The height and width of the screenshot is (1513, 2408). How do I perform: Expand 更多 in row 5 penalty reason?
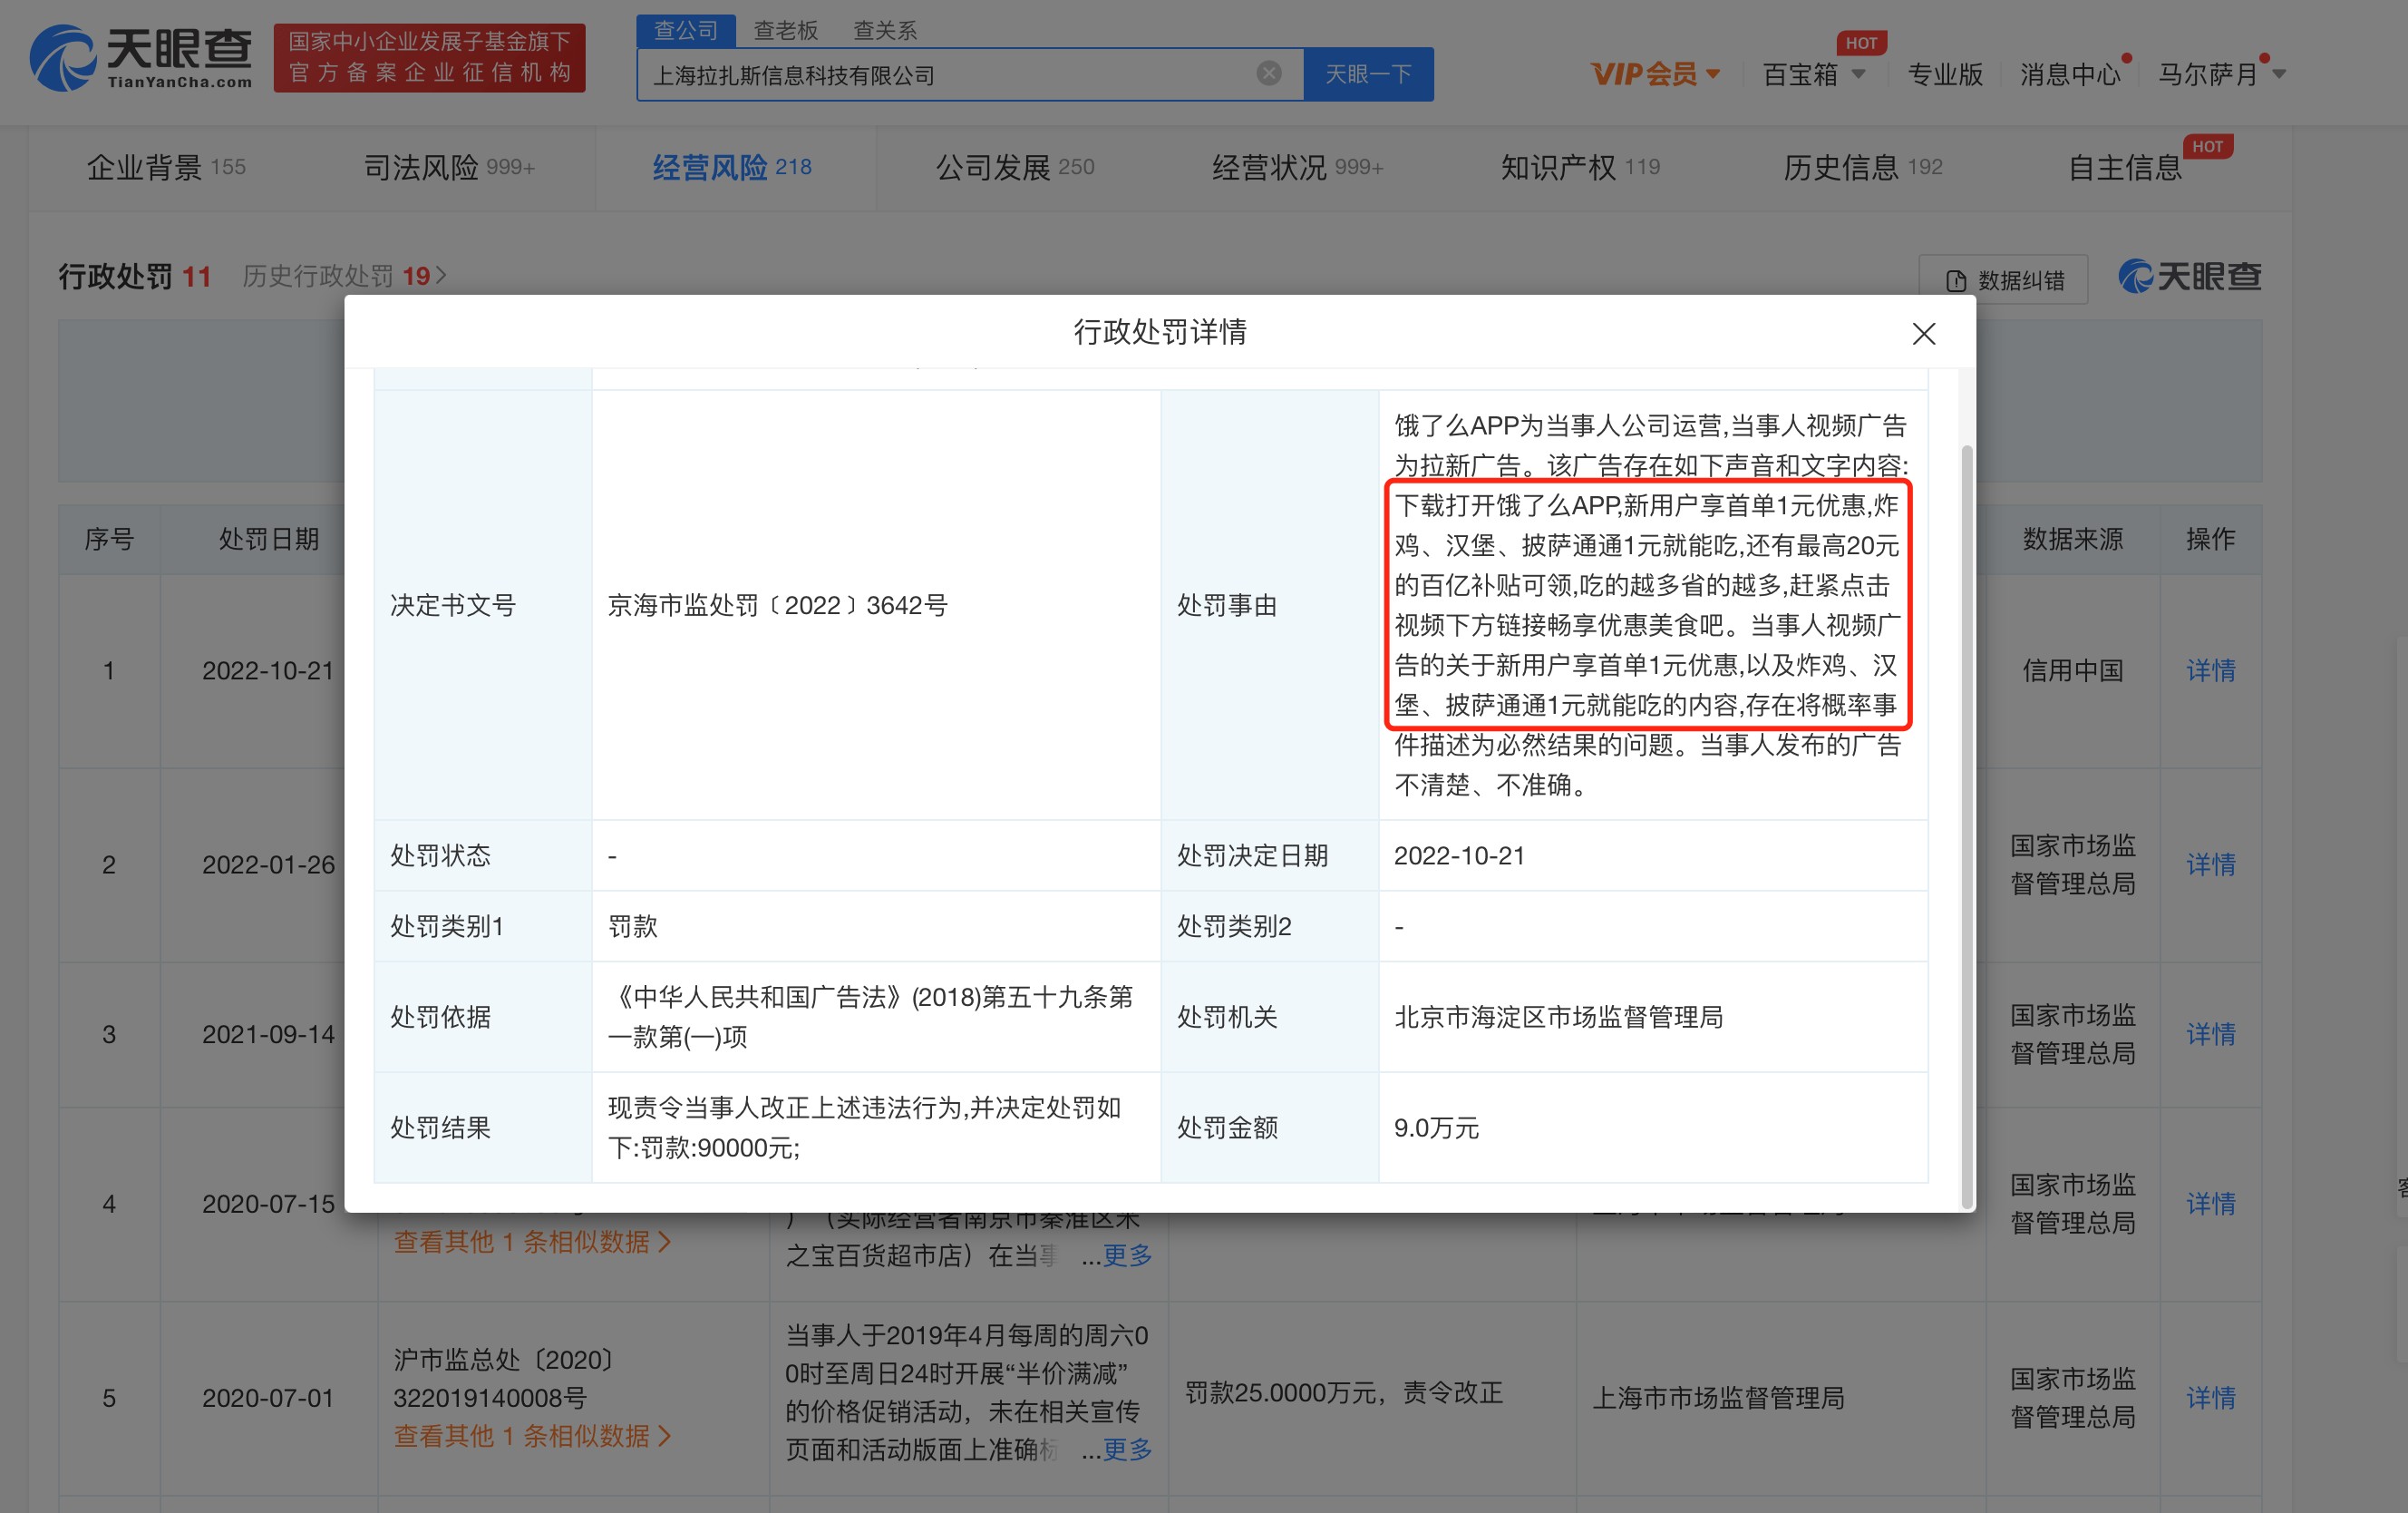coord(1127,1449)
